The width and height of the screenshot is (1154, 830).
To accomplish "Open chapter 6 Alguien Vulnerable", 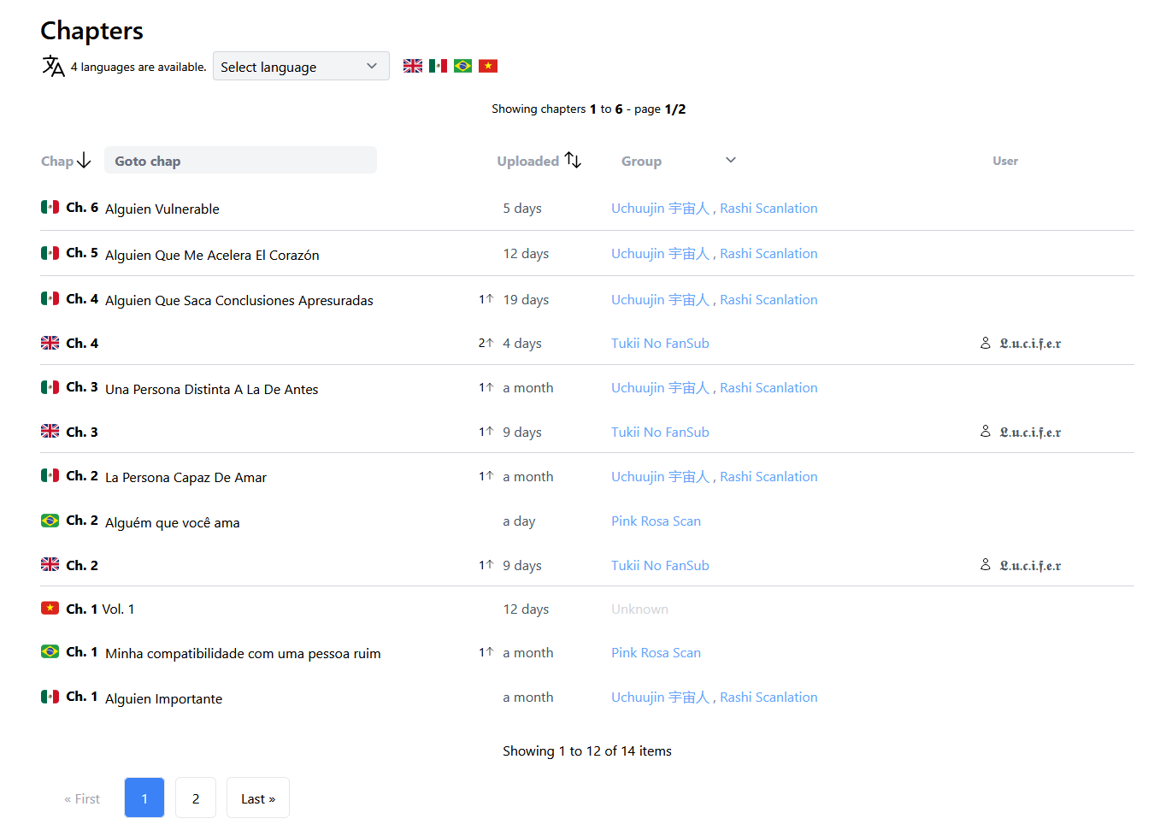I will pos(143,209).
